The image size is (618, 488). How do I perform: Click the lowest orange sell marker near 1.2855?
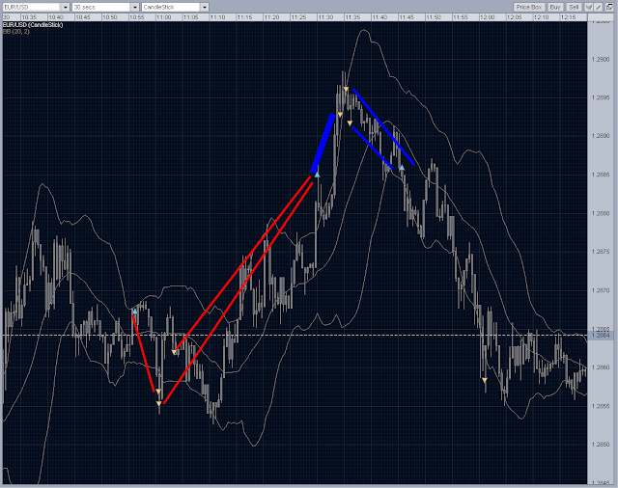pyautogui.click(x=158, y=403)
